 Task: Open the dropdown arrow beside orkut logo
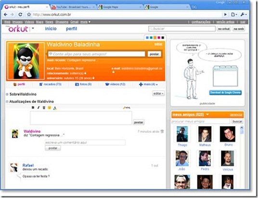(33, 28)
